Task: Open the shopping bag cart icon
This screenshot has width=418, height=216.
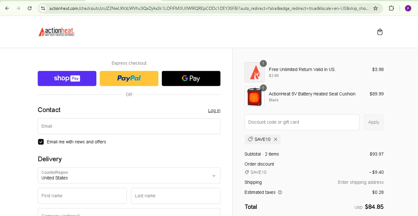Action: [x=380, y=32]
